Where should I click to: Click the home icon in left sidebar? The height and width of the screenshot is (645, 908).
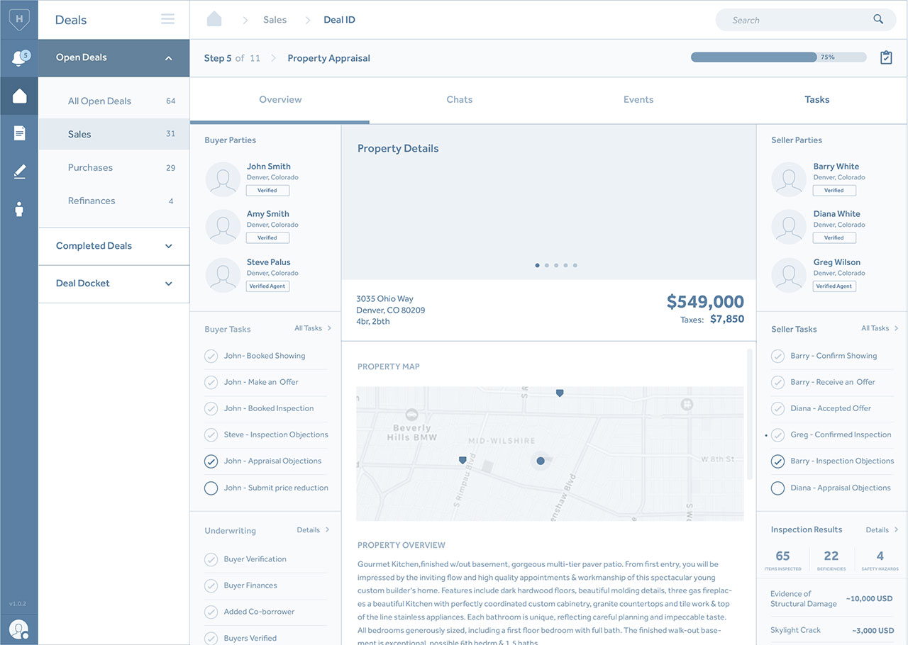point(19,96)
